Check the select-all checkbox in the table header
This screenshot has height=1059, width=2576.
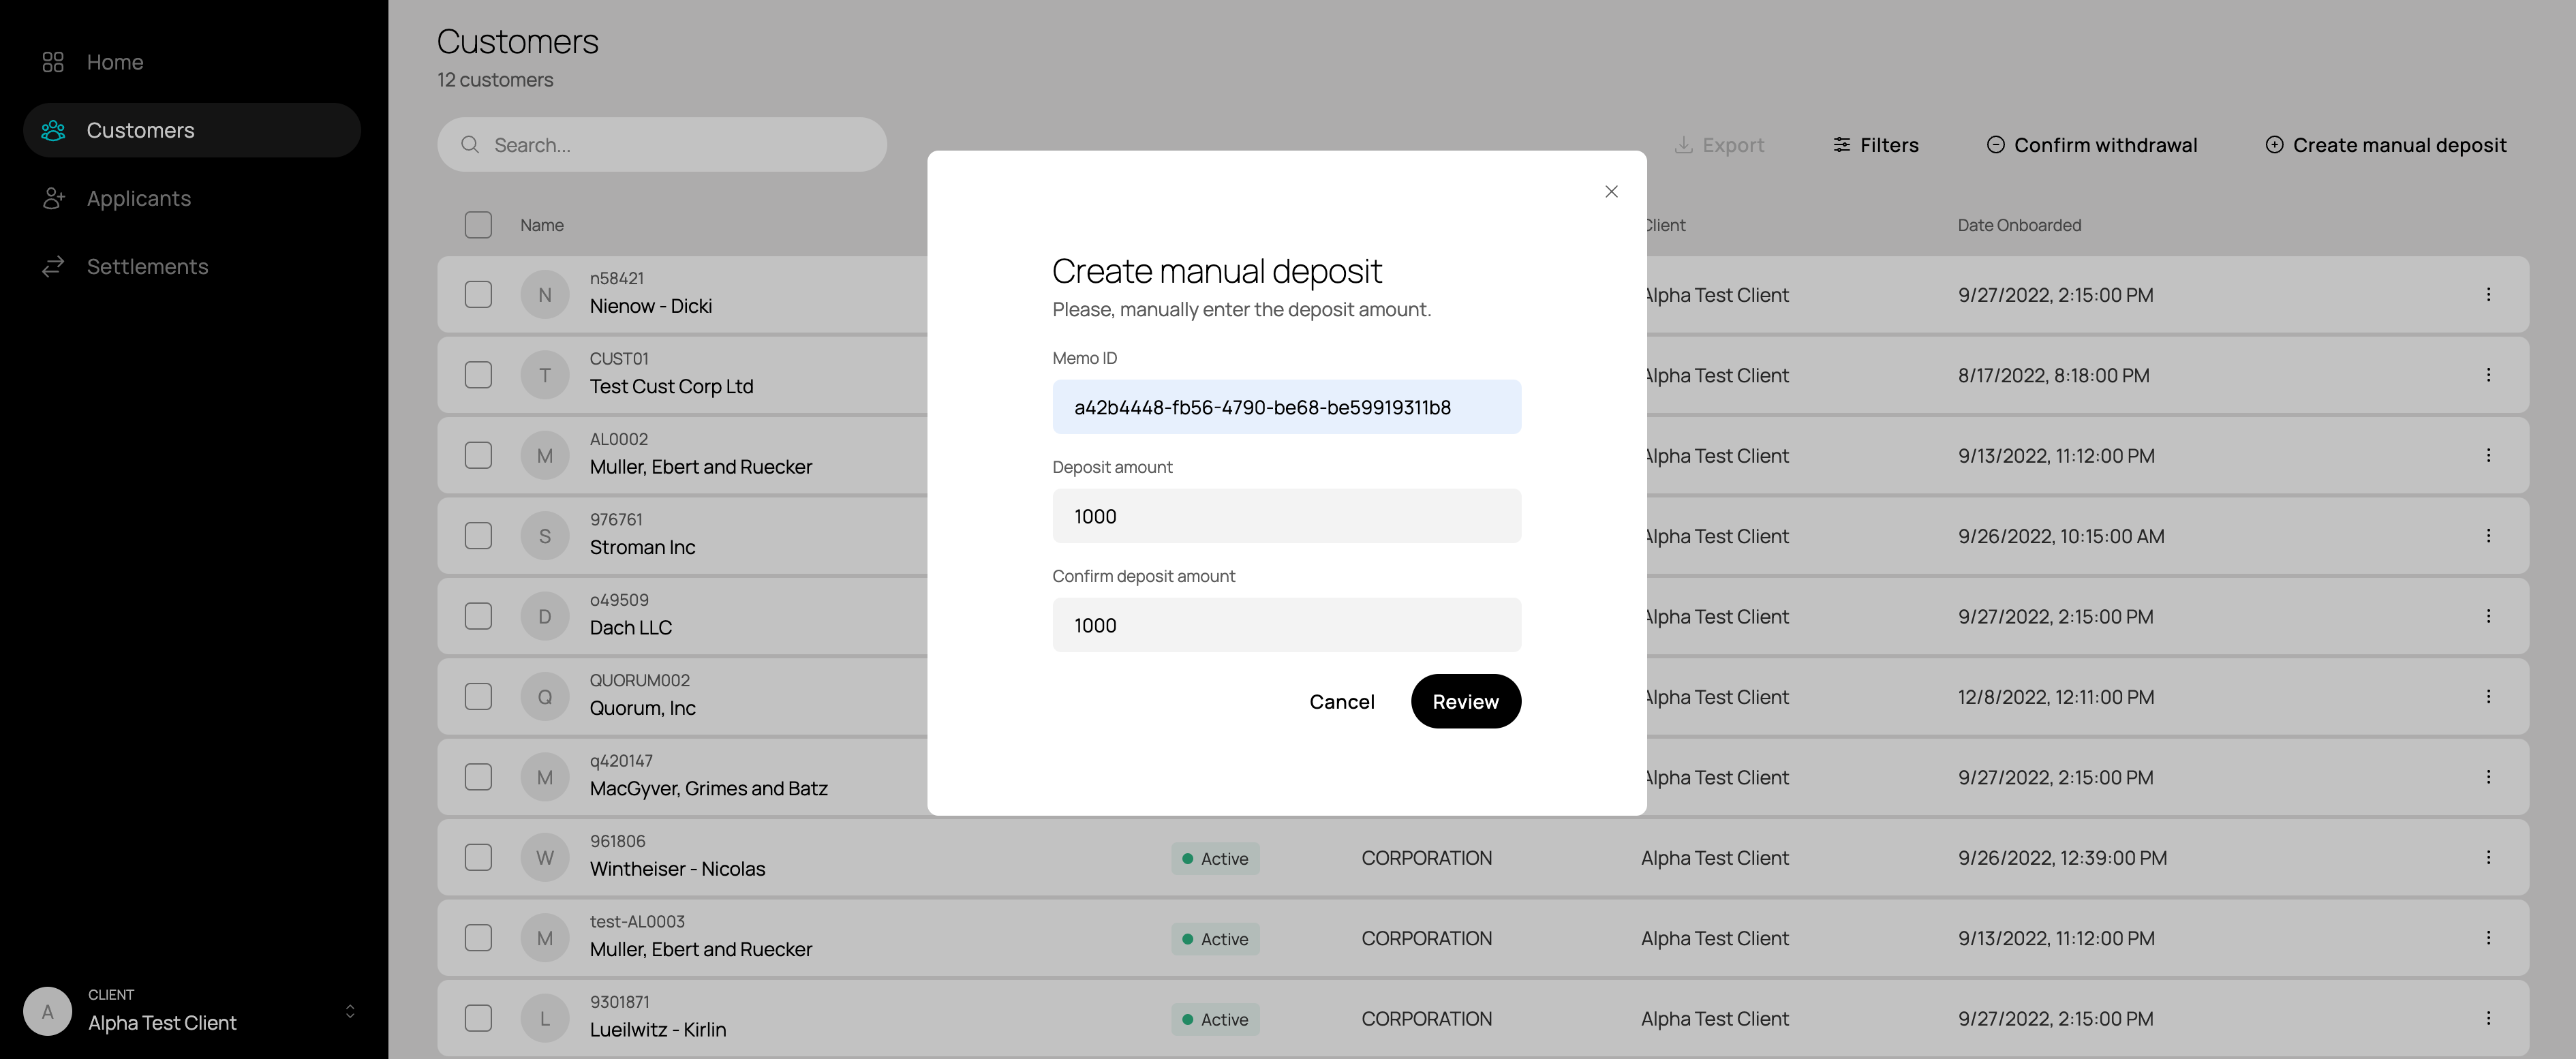[x=478, y=225]
